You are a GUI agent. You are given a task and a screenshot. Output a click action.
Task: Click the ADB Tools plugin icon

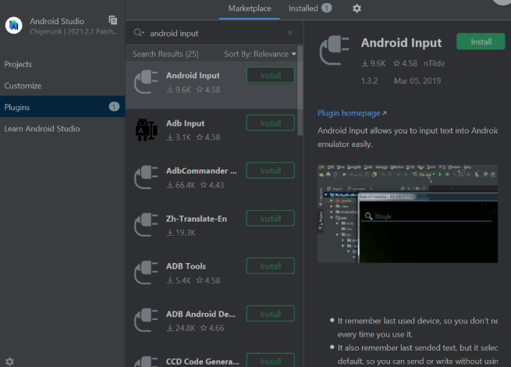147,273
